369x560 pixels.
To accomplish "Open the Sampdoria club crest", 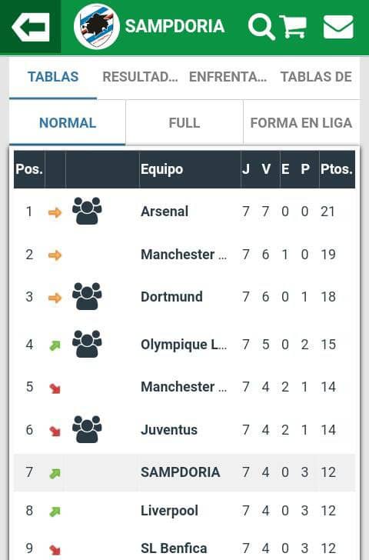I will pos(96,27).
